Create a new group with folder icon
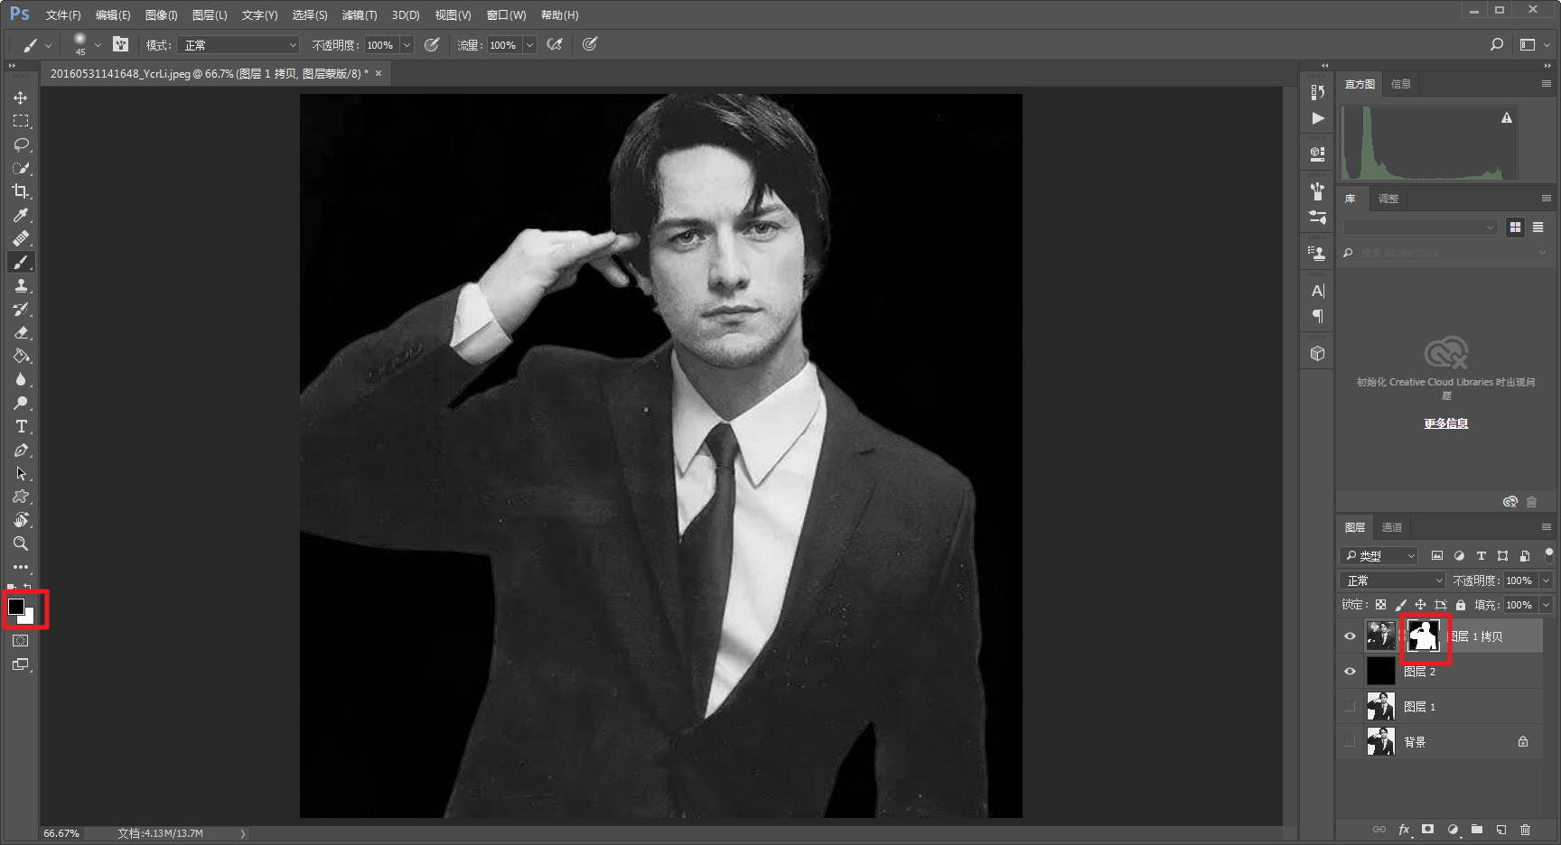The width and height of the screenshot is (1561, 845). tap(1476, 829)
